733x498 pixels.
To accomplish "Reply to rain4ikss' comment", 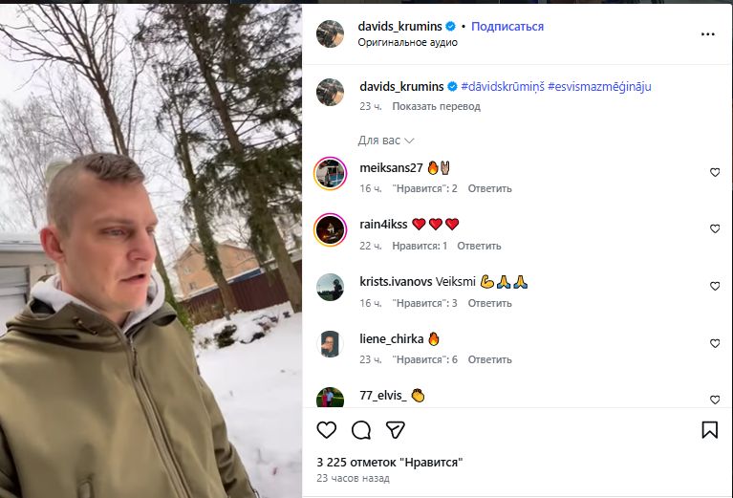I will (479, 246).
